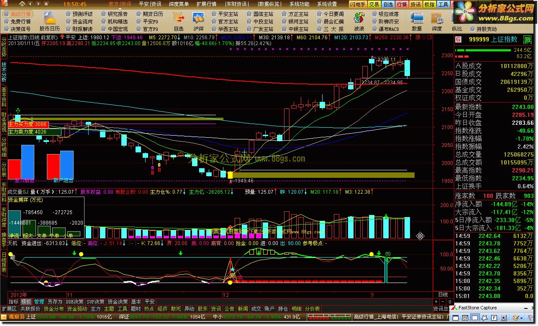Open the 数据 data toolbar icon
The image size is (538, 326).
click(417, 21)
